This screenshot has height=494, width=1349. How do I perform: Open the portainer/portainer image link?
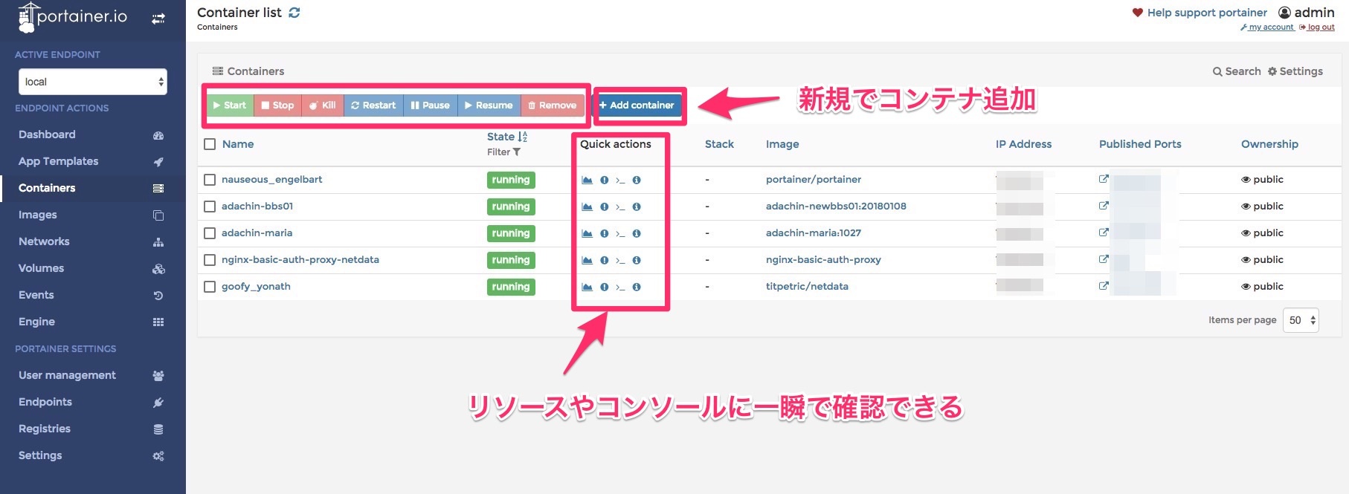813,180
